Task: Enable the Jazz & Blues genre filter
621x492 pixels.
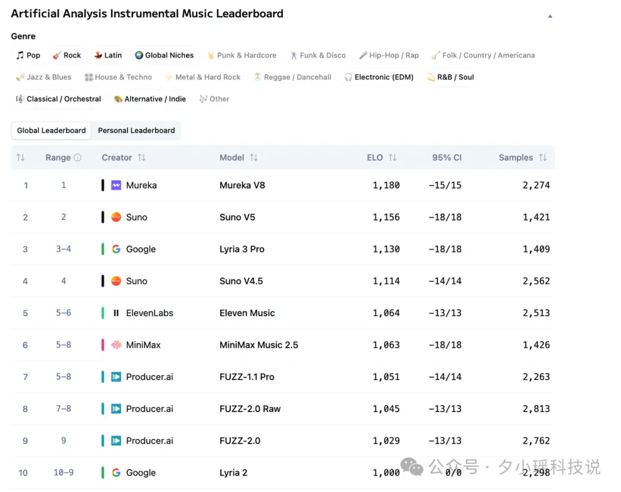Action: (x=44, y=77)
